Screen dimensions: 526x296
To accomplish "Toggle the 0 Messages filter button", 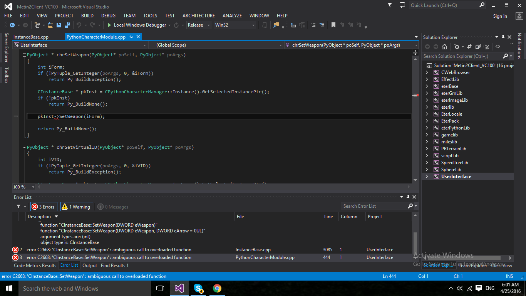I will click(113, 207).
